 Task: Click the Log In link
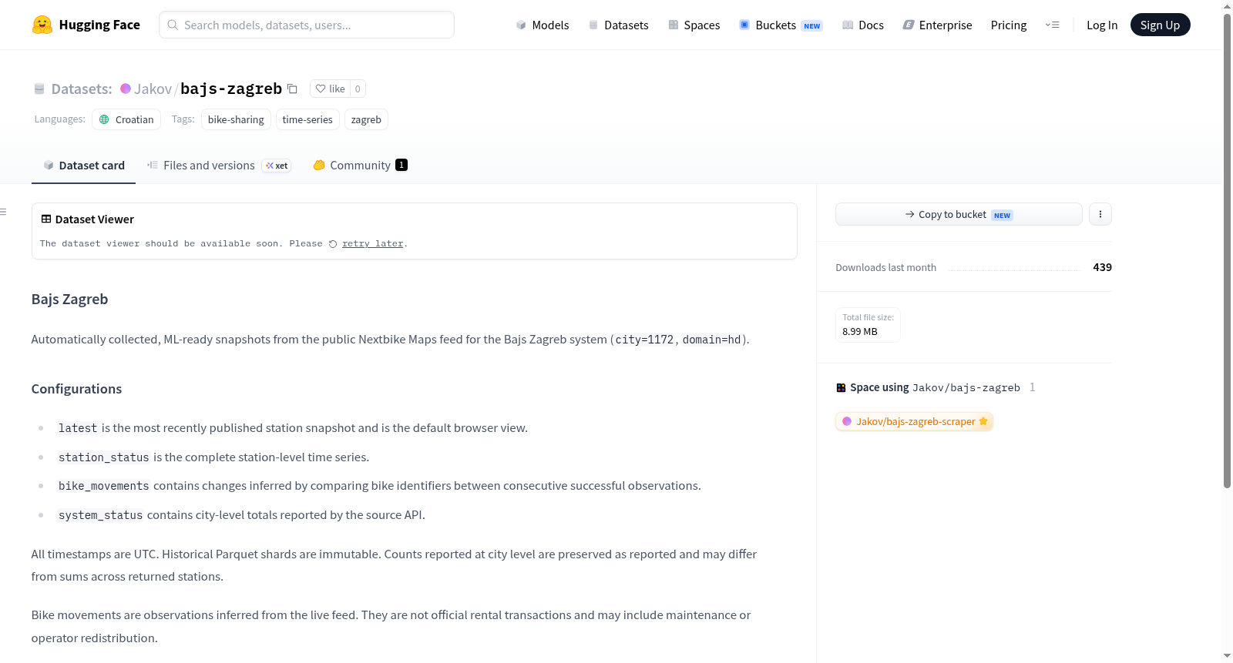pyautogui.click(x=1102, y=25)
